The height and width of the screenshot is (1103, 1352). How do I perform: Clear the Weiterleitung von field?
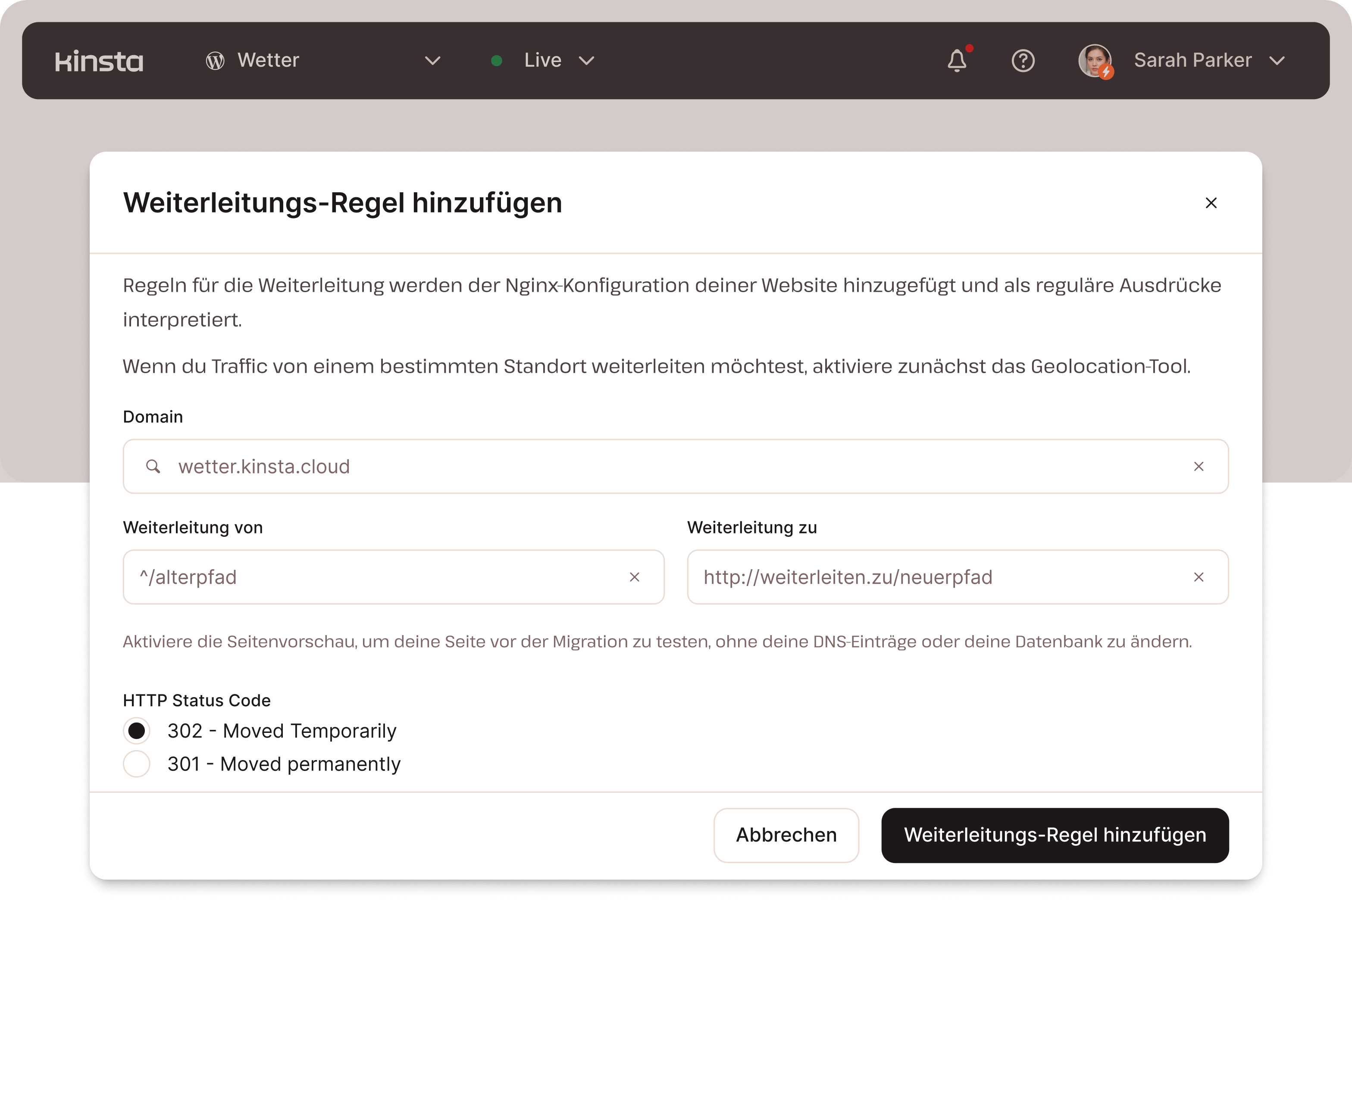coord(634,577)
